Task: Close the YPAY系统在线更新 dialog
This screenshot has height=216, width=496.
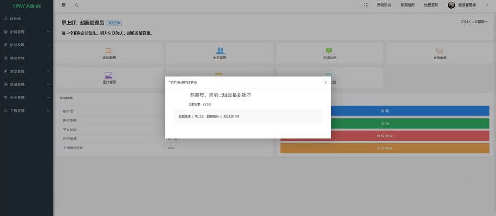Action: point(326,82)
